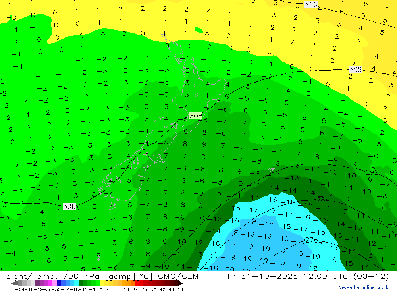This screenshot has width=397, height=291.
Task: Pick the light pink legend swatch
Action: coord(55,283)
